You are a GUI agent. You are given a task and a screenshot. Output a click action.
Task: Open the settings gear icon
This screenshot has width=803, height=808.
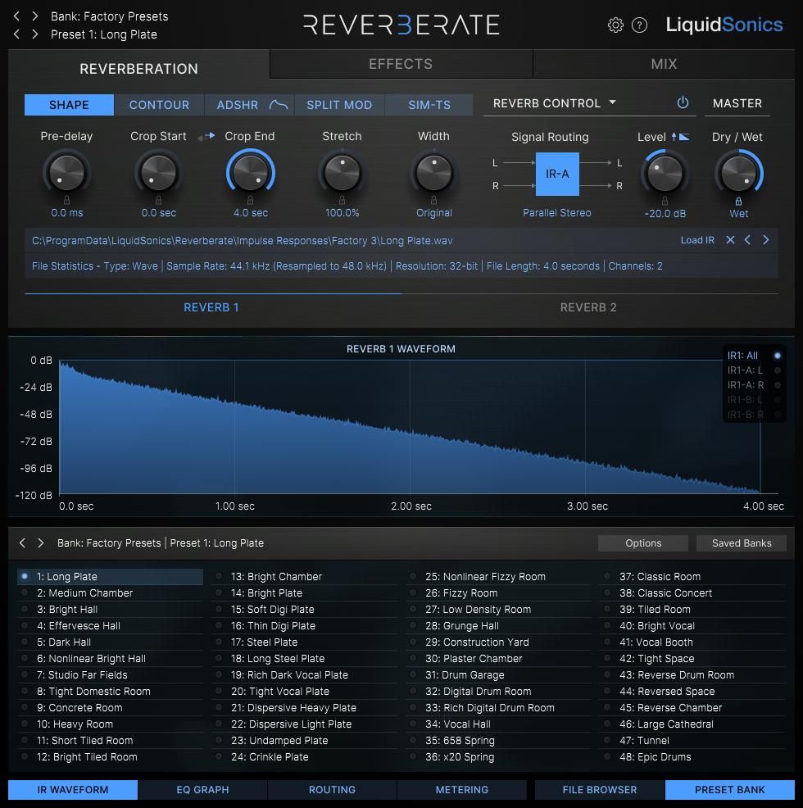pyautogui.click(x=615, y=25)
